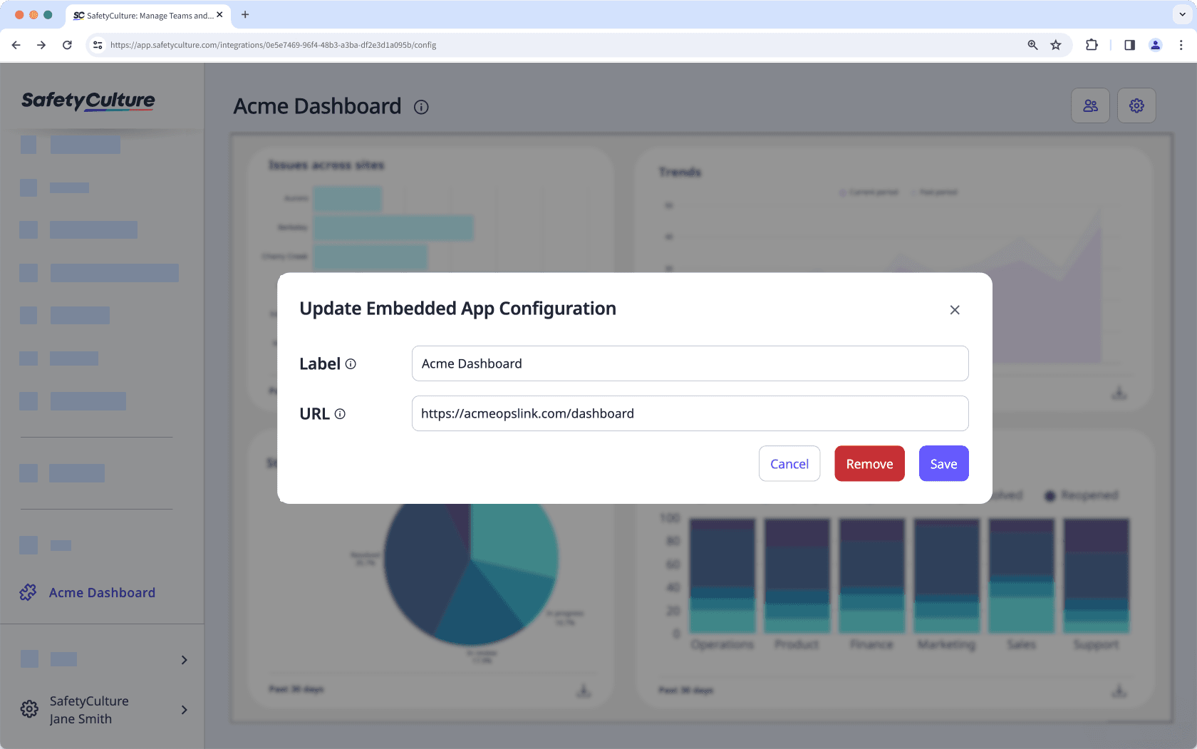
Task: Expand the sidebar item above Jane Smith via its chevron
Action: click(x=184, y=659)
